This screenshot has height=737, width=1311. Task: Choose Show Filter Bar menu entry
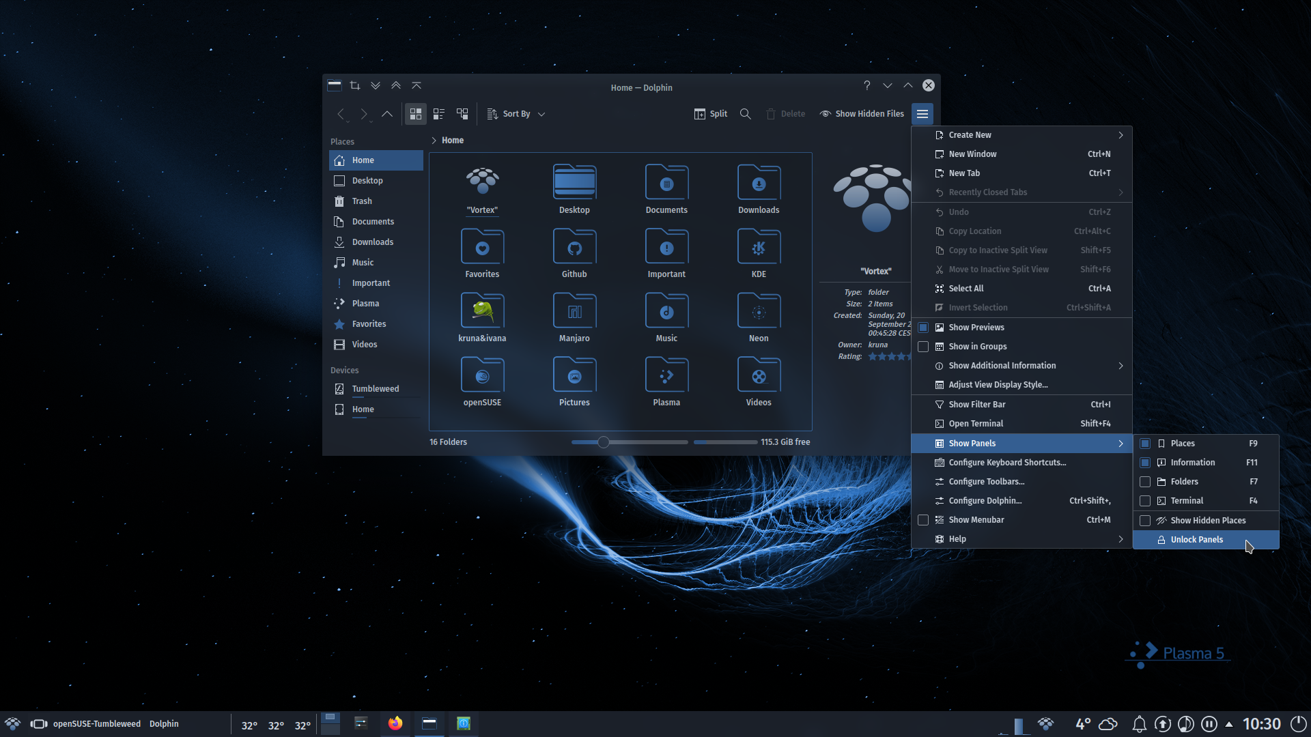[x=1021, y=405]
